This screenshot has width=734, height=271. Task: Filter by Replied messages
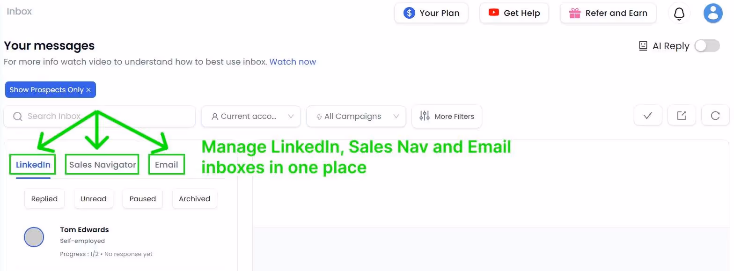coord(44,199)
